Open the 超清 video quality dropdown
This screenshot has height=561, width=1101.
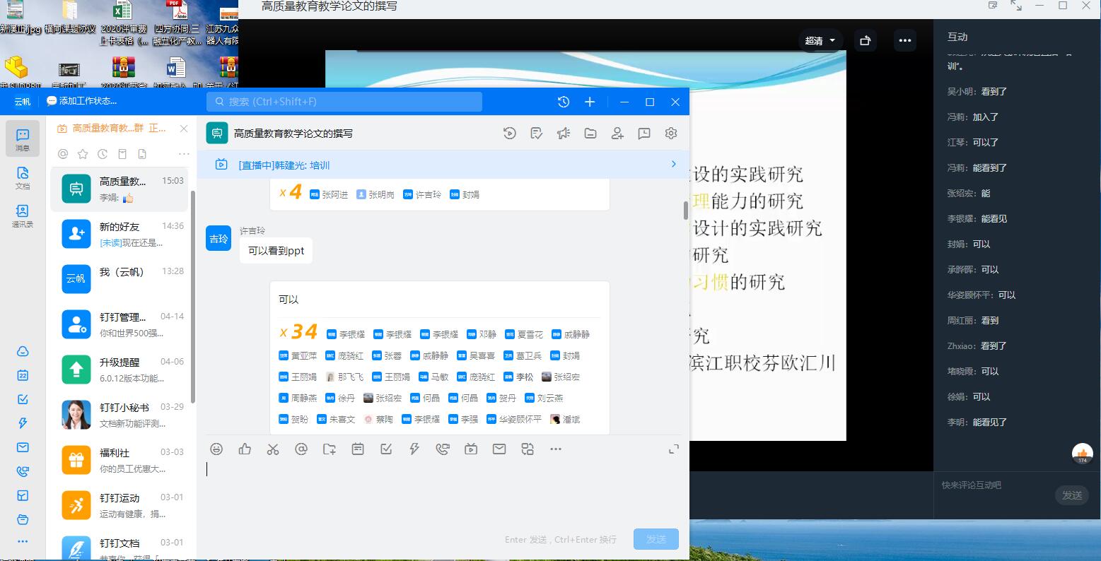pyautogui.click(x=820, y=41)
